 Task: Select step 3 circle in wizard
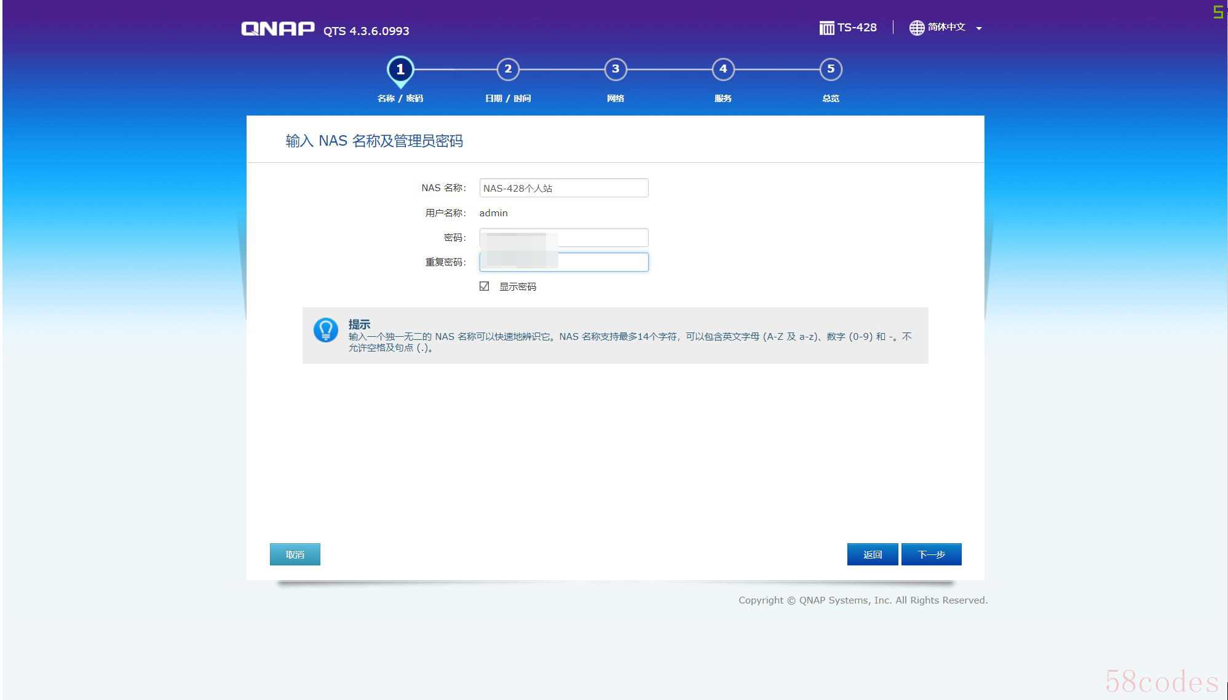(x=616, y=69)
